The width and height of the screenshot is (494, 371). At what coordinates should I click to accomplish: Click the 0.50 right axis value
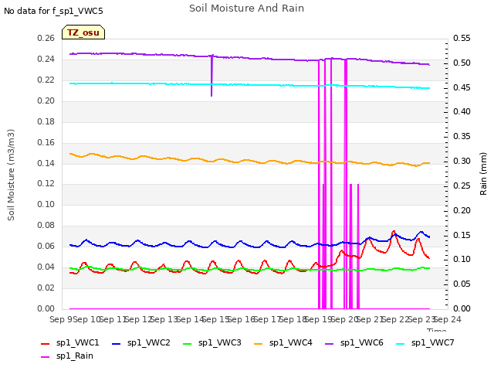tap(462, 63)
